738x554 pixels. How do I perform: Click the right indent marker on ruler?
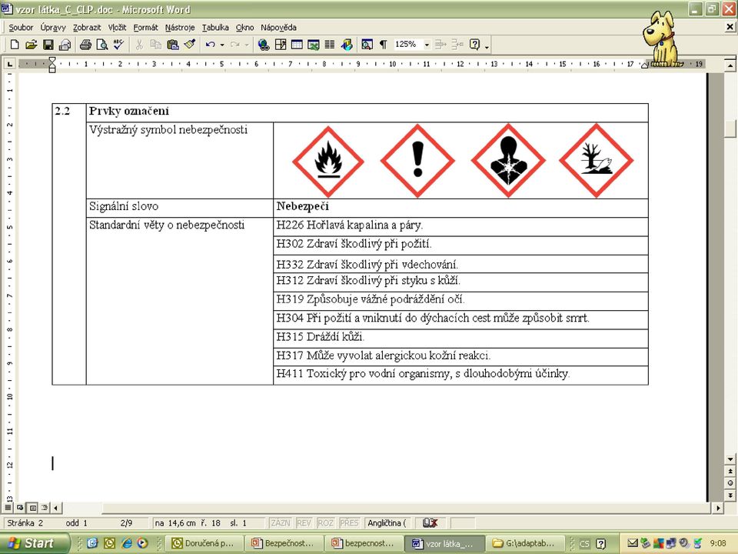click(x=644, y=65)
